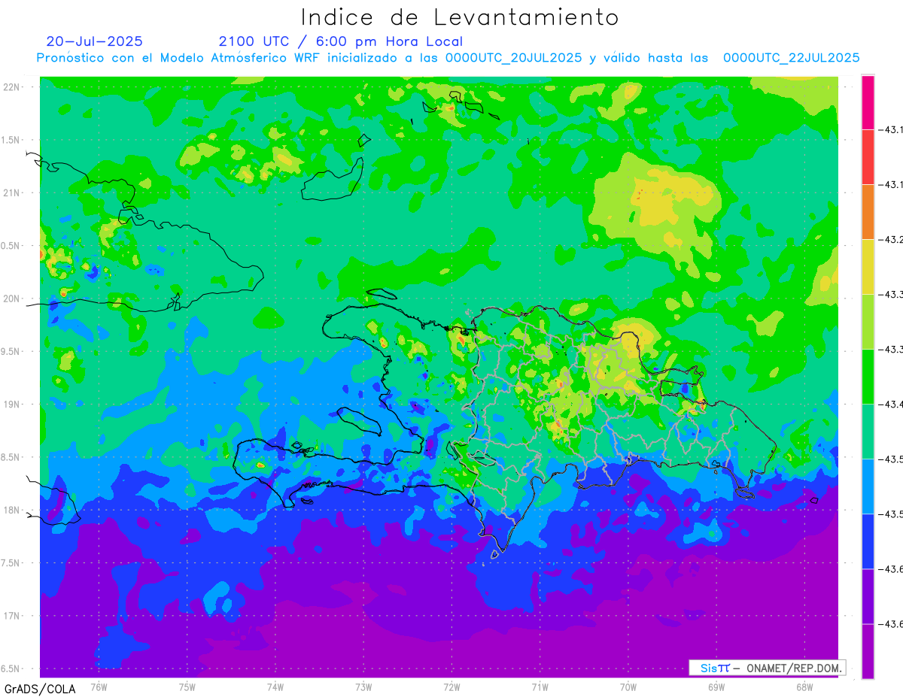903x697 pixels.
Task: Select the pink segment of the color bar
Action: click(x=868, y=102)
